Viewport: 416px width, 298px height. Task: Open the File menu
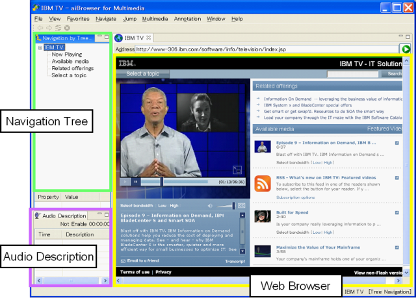coord(38,19)
